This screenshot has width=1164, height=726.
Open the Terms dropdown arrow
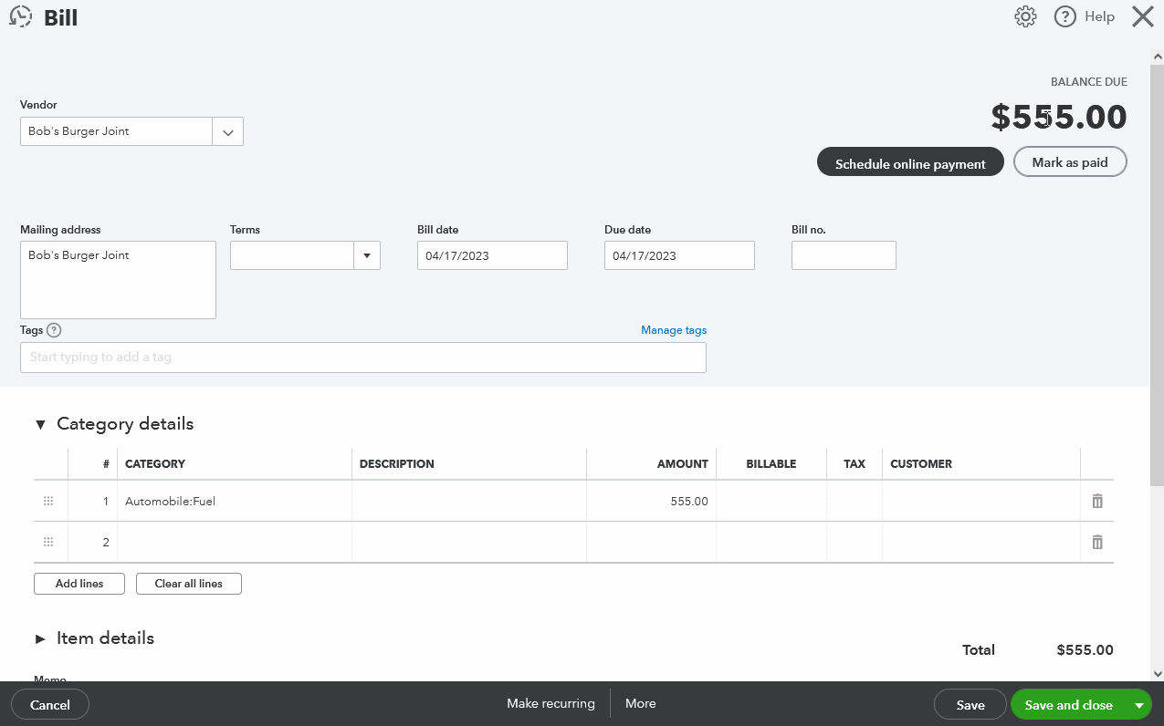pos(366,256)
